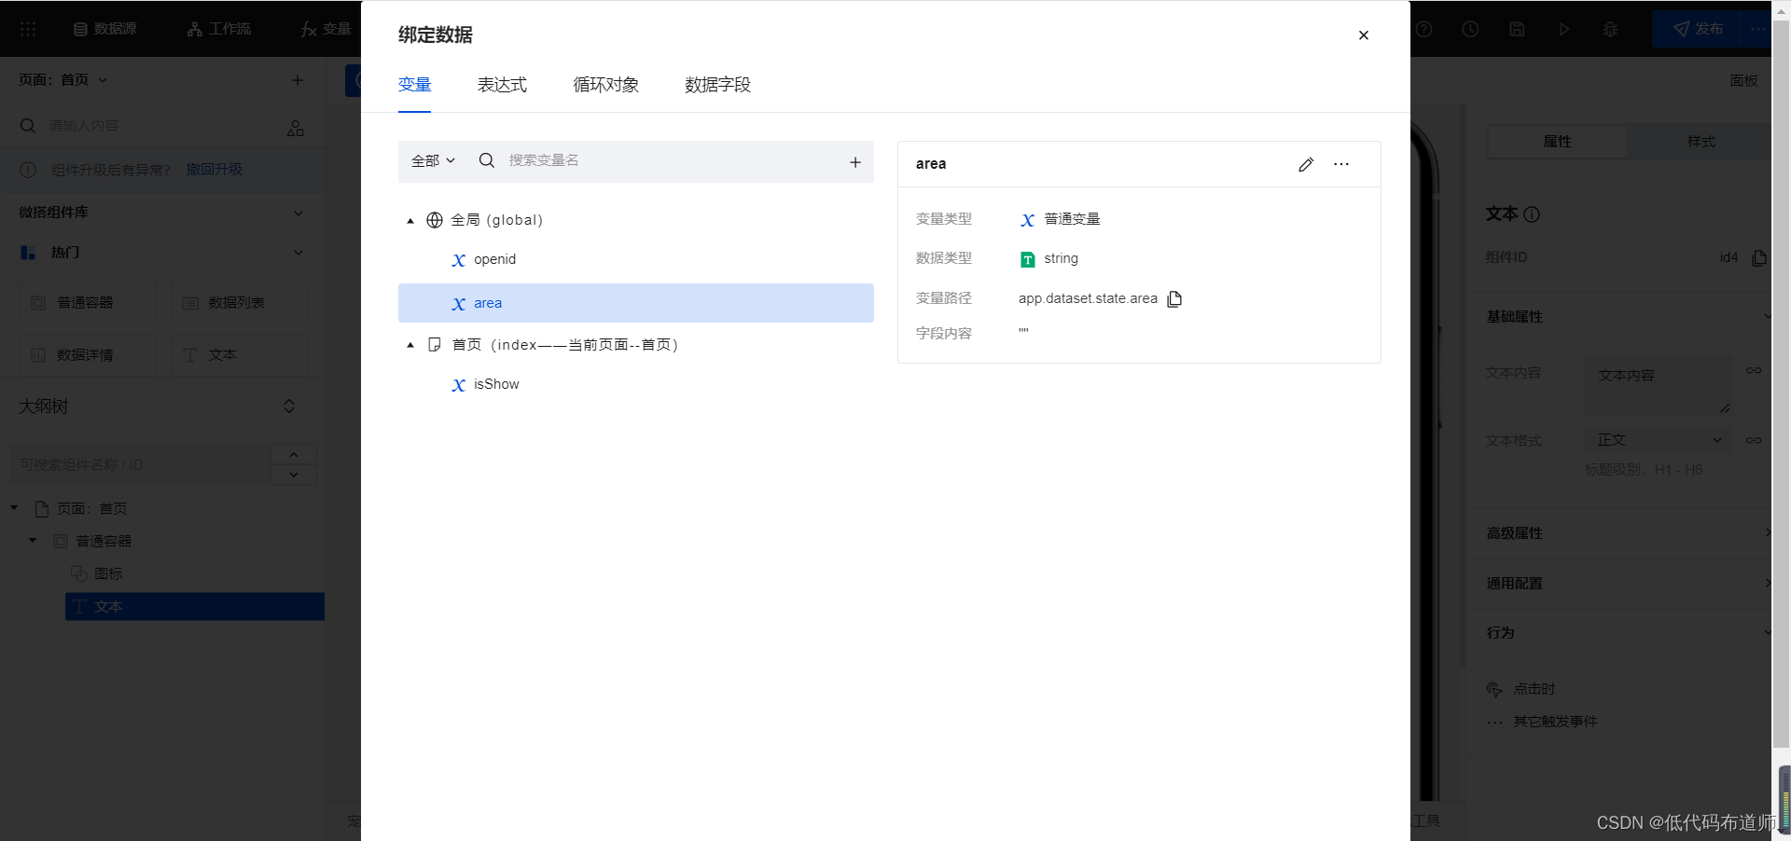Click the help question mark icon

coord(1423,29)
